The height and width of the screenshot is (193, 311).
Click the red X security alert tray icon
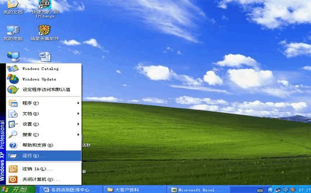293,190
